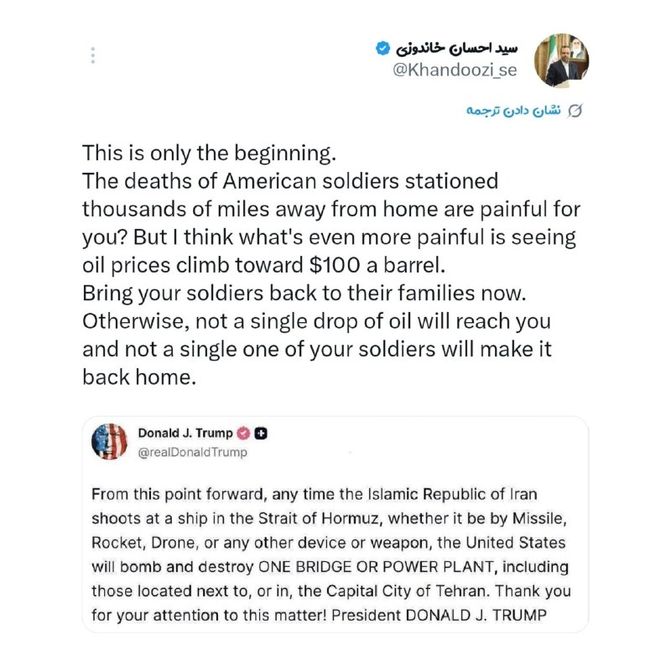671x671 pixels.
Task: Click 'Otherwise, not a single drop of oil' line
Action: pyautogui.click(x=316, y=321)
